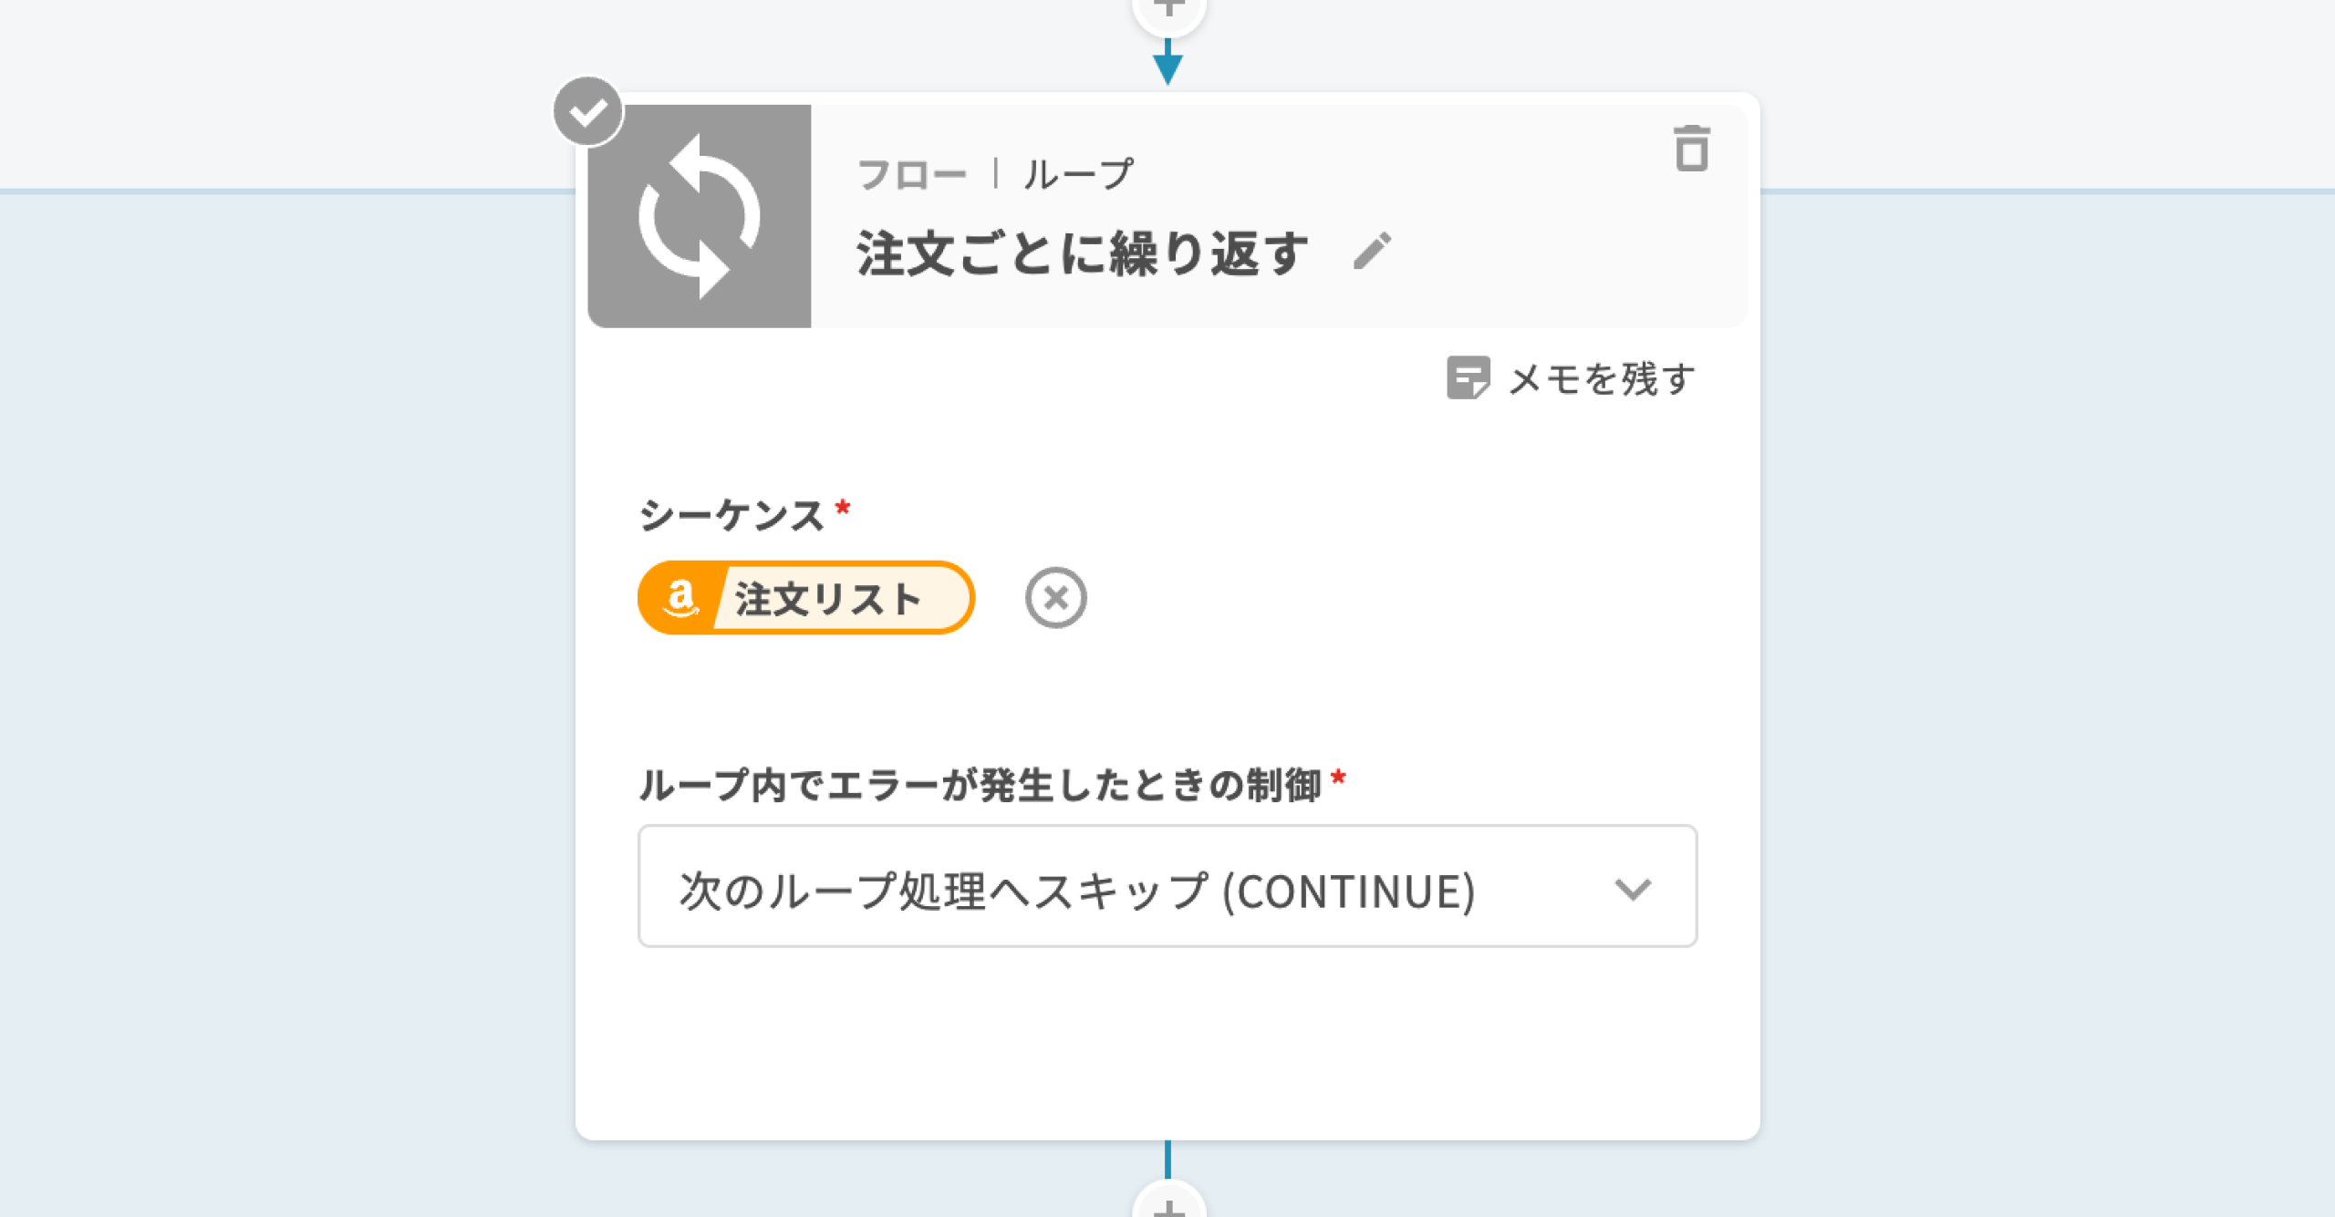Click the step title 注文ごとに繰り返す
The image size is (2335, 1217).
click(1082, 253)
